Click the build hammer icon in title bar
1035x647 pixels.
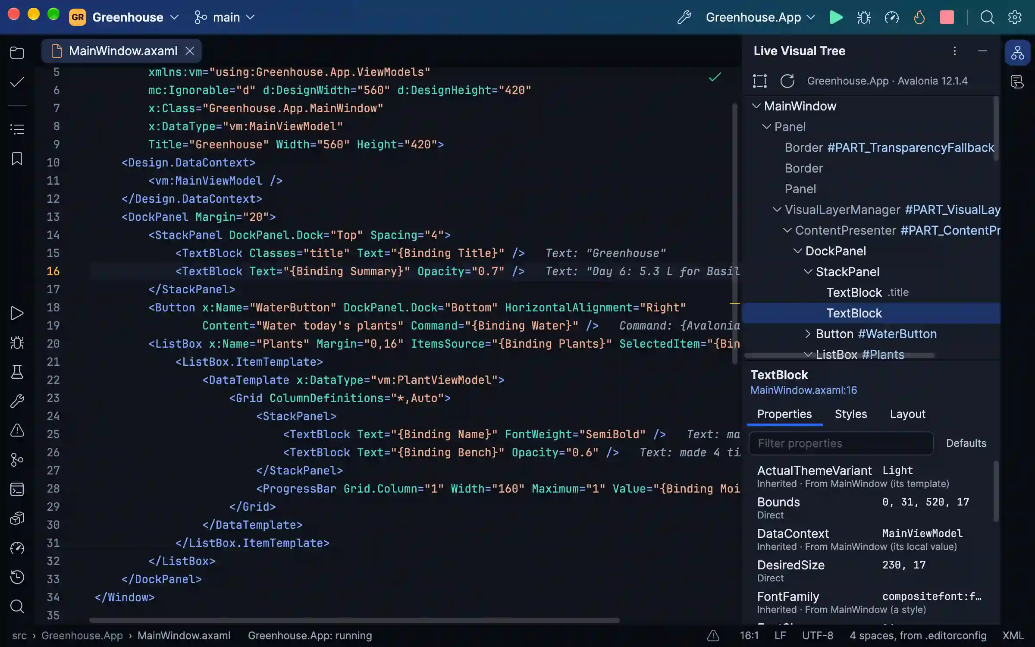tap(684, 17)
